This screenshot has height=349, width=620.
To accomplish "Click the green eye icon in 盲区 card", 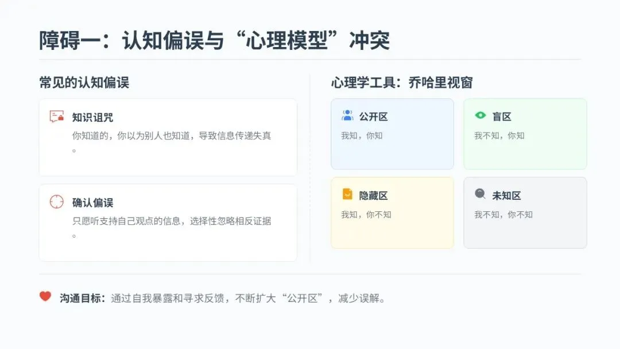I will (480, 115).
